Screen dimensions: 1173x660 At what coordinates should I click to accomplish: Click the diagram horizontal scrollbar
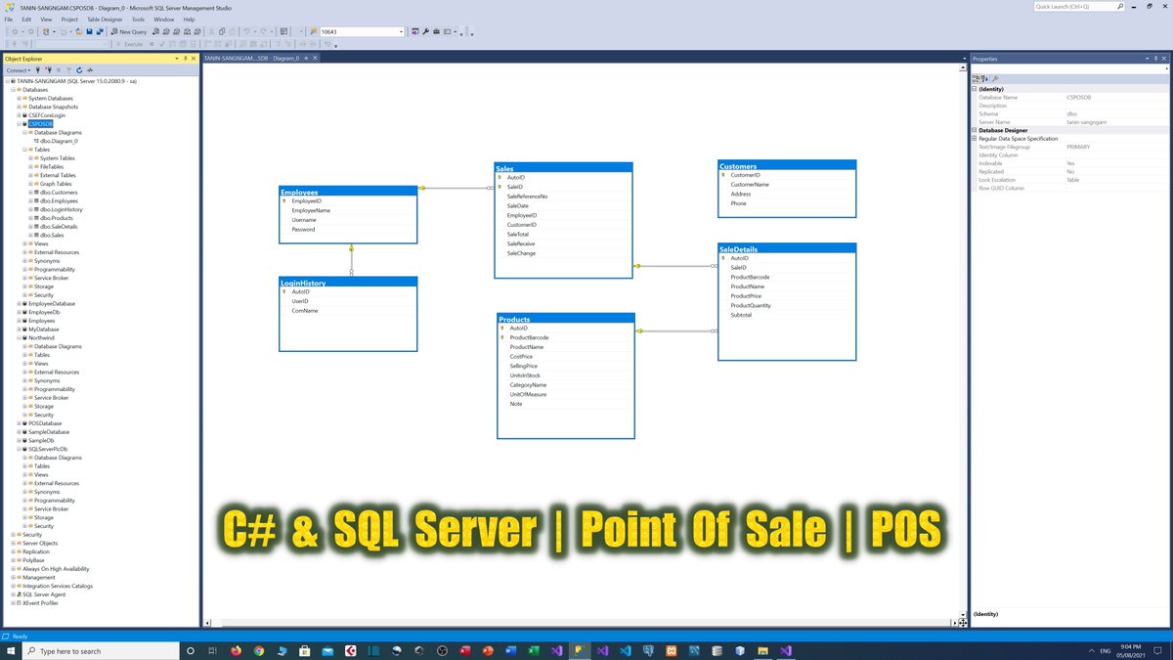pos(582,623)
